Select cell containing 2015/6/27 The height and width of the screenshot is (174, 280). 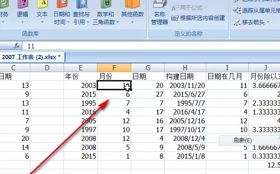[185, 94]
